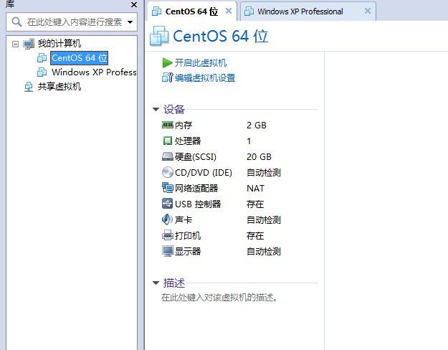Click the network adapter icon beside 网络适配器
Viewport: 448px width, 350px height.
click(168, 188)
